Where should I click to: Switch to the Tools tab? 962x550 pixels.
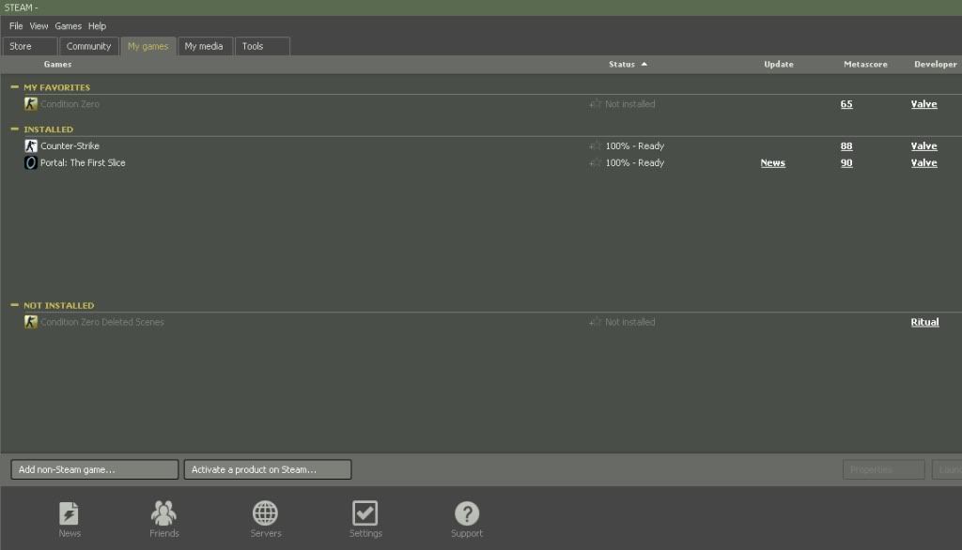pyautogui.click(x=262, y=46)
